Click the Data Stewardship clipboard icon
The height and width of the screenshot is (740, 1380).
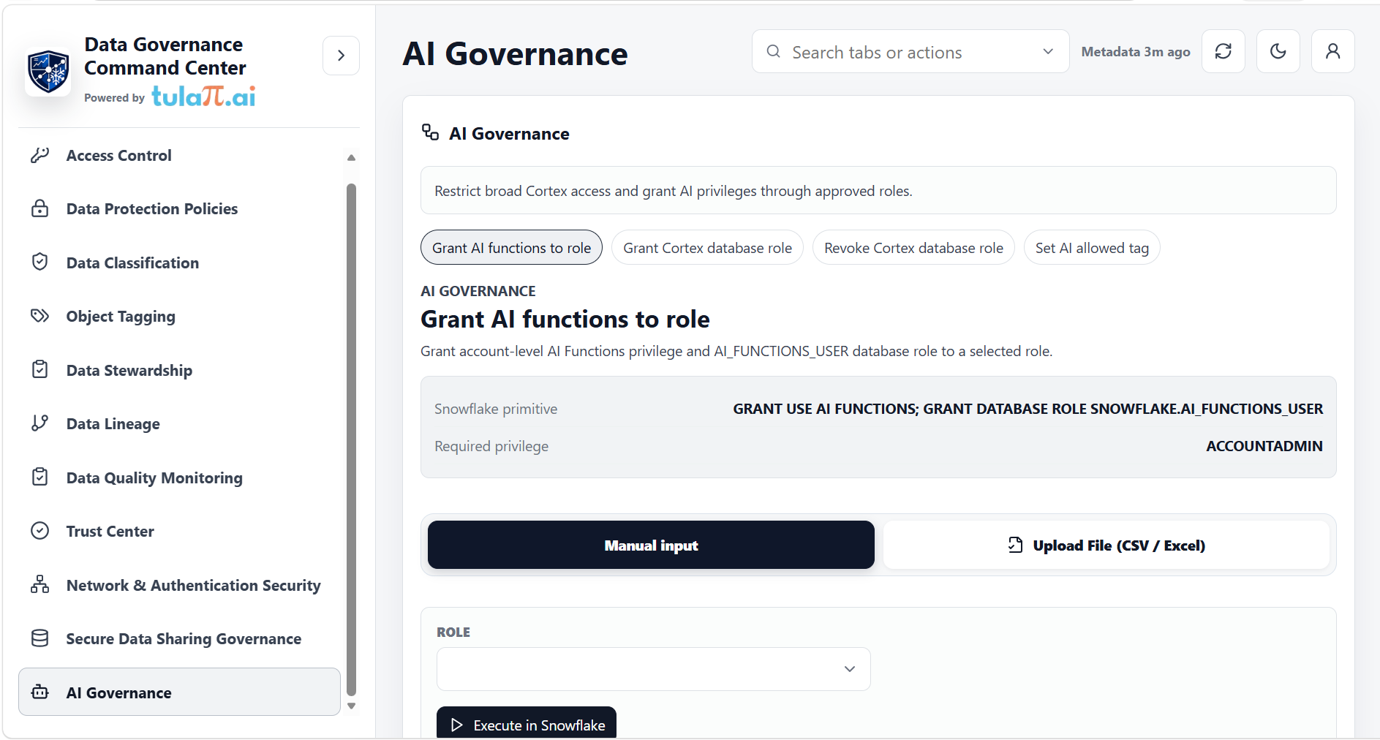click(x=40, y=369)
